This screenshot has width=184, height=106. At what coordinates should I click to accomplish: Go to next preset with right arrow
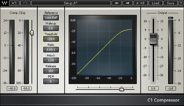click(128, 3)
